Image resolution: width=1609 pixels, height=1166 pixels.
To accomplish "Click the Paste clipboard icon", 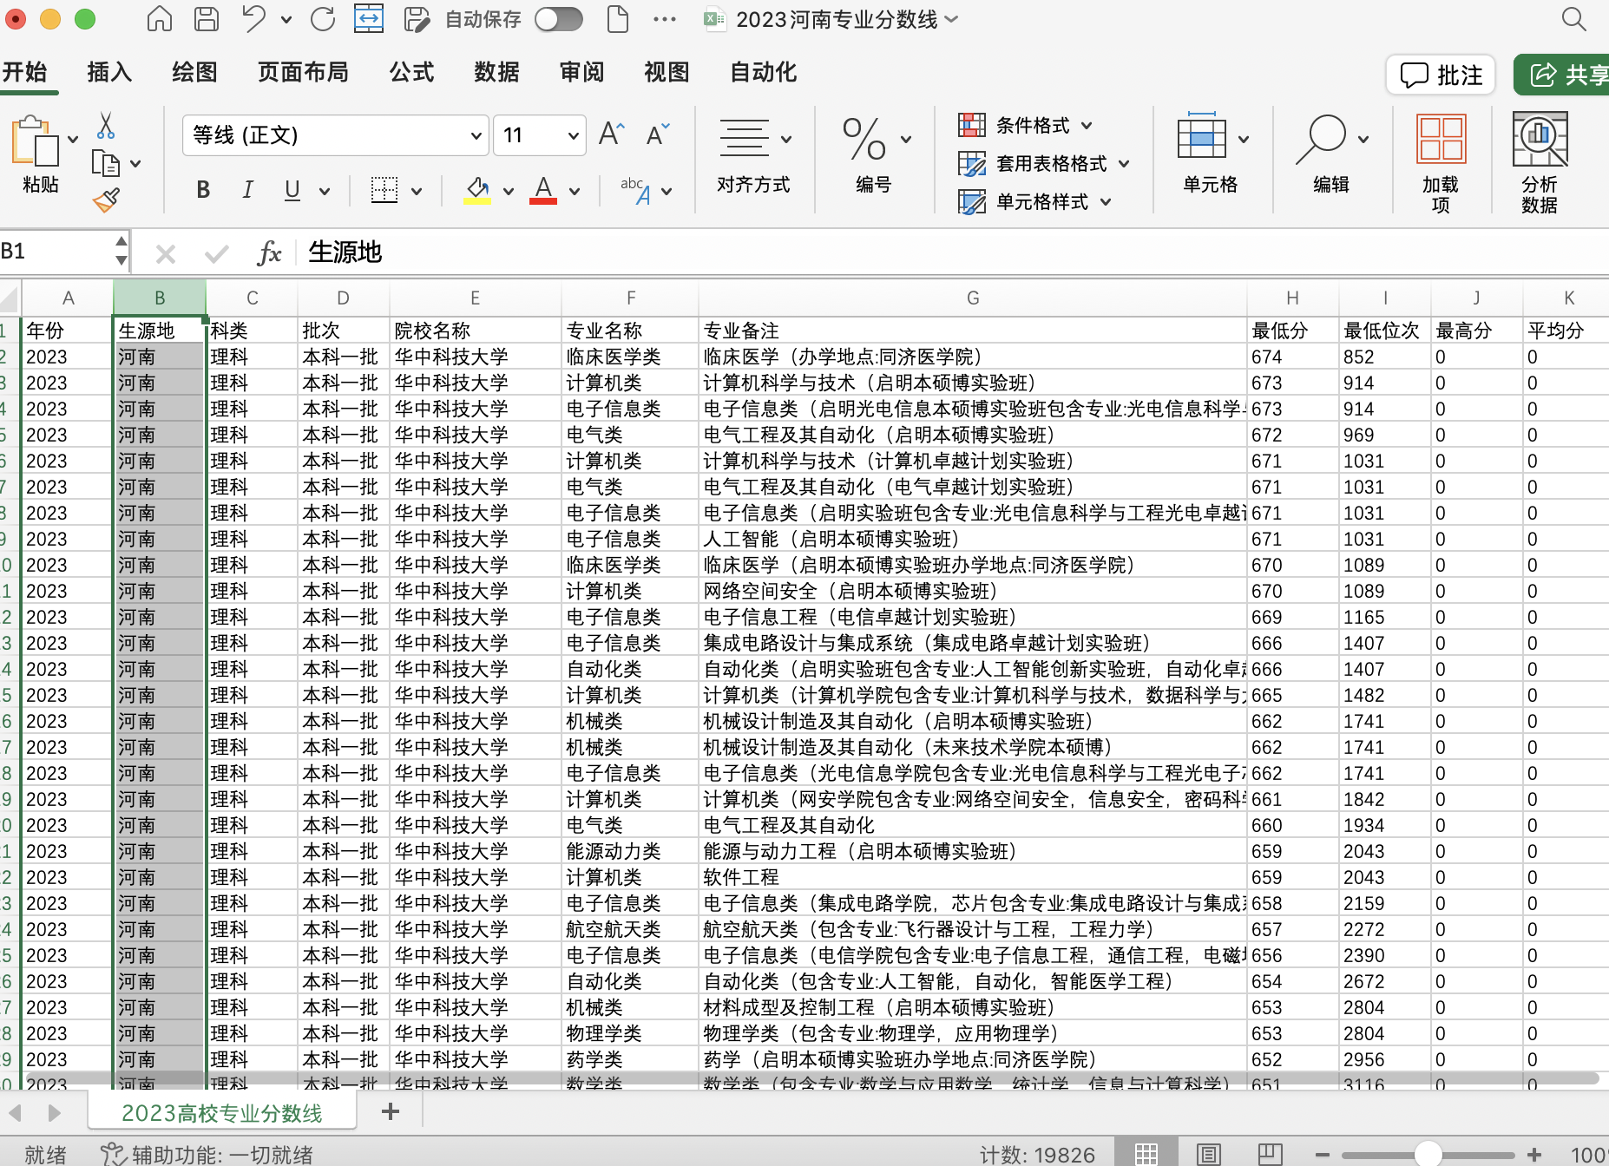I will (35, 141).
